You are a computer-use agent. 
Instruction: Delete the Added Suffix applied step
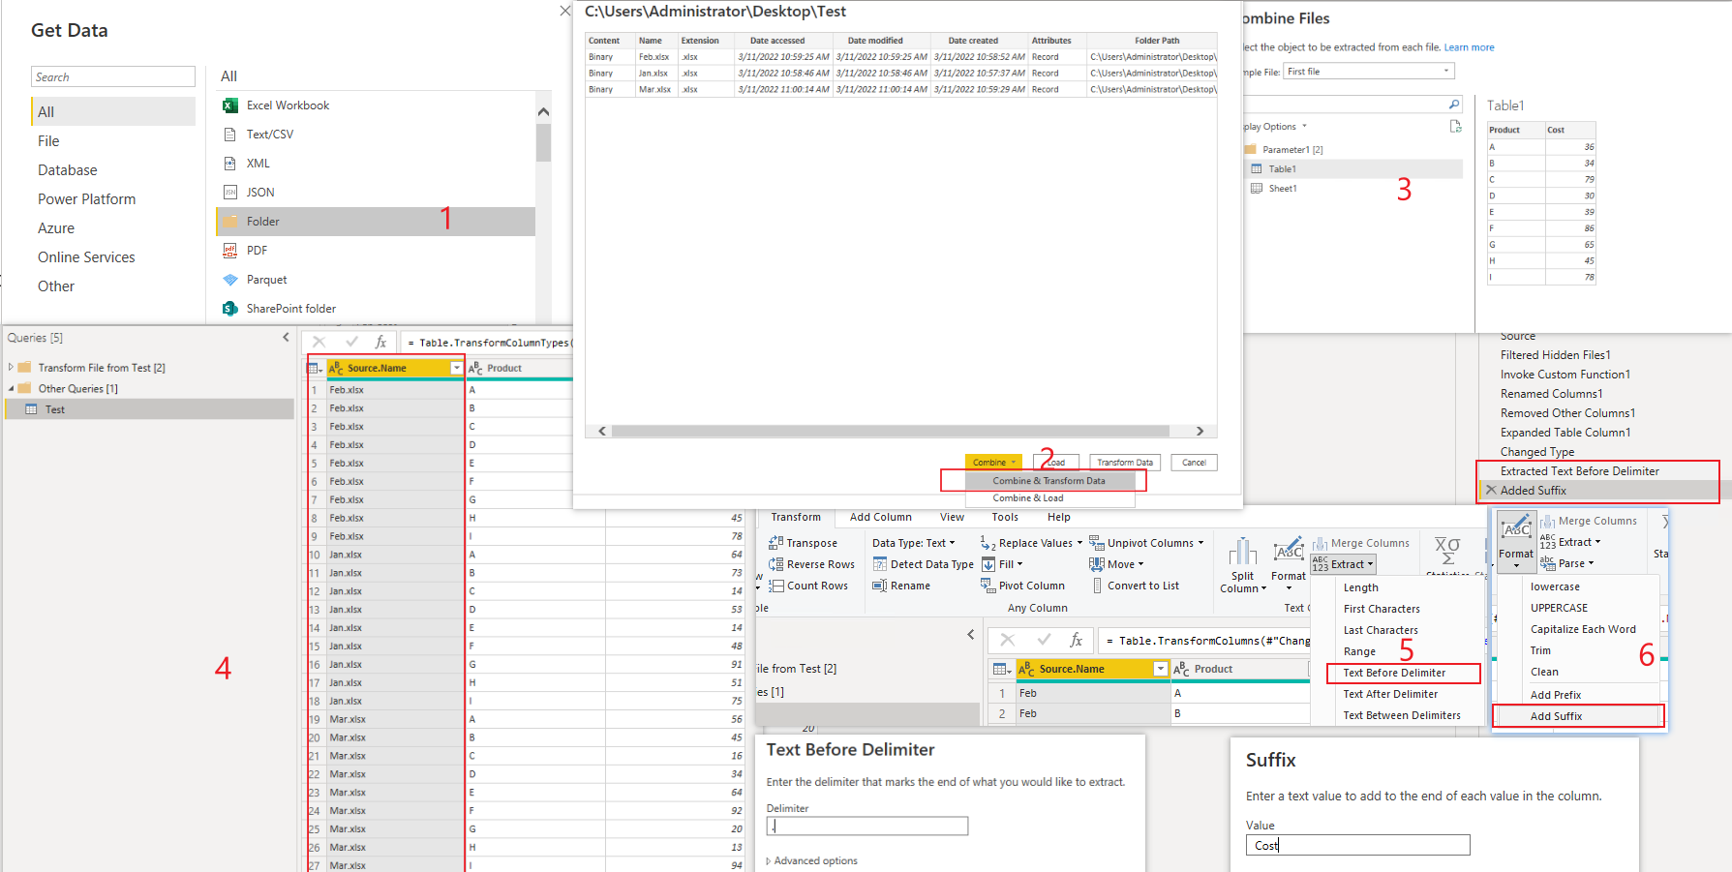click(x=1491, y=491)
